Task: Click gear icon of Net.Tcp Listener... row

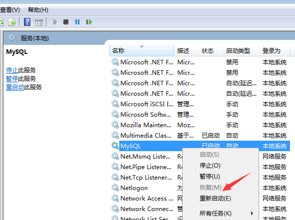Action: click(115, 177)
